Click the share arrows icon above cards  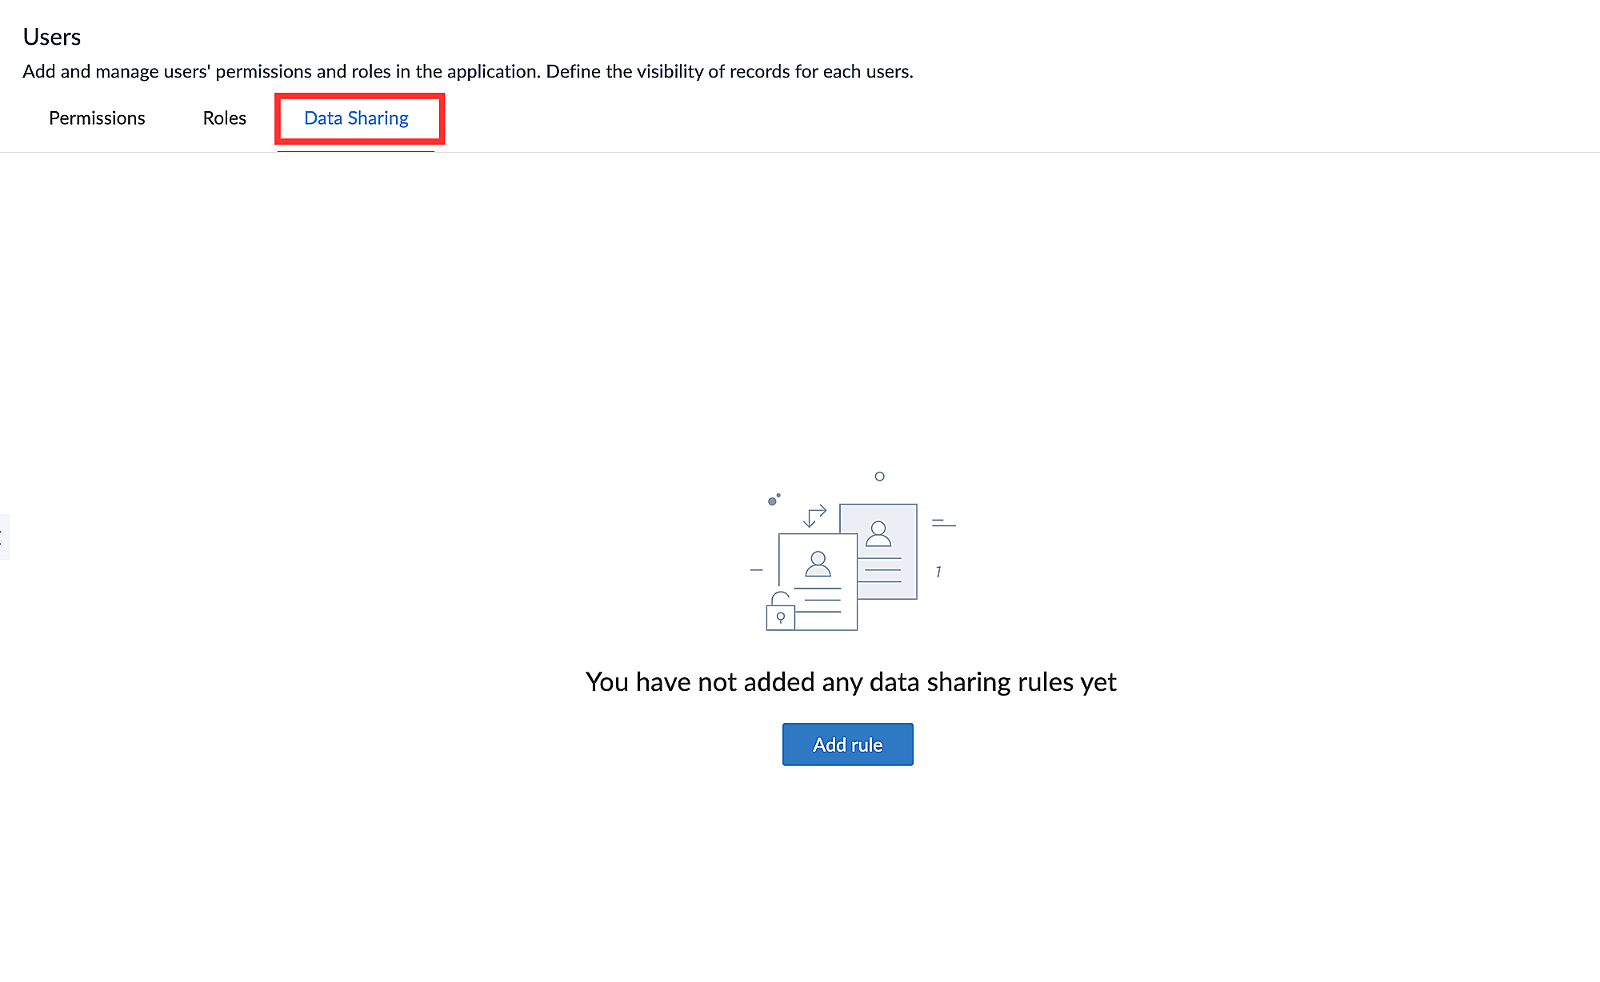814,516
